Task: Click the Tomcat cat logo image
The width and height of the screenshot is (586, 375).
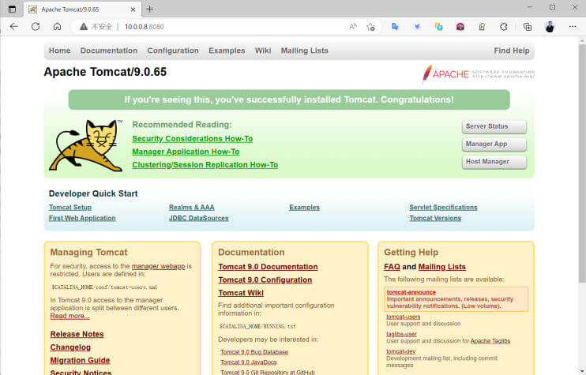Action: coord(86,146)
